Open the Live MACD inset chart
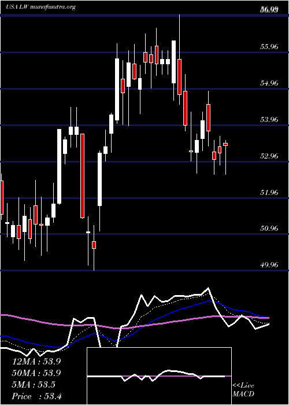This screenshot has width=289, height=405. pos(159,376)
